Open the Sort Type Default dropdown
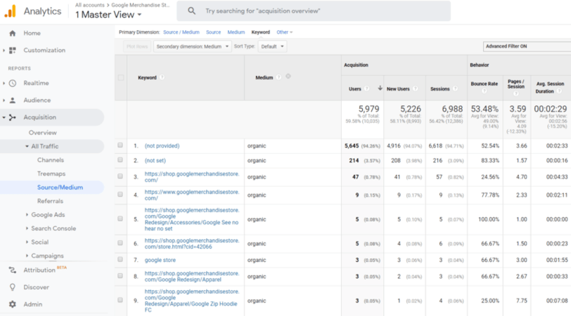This screenshot has height=316, width=571. click(272, 46)
